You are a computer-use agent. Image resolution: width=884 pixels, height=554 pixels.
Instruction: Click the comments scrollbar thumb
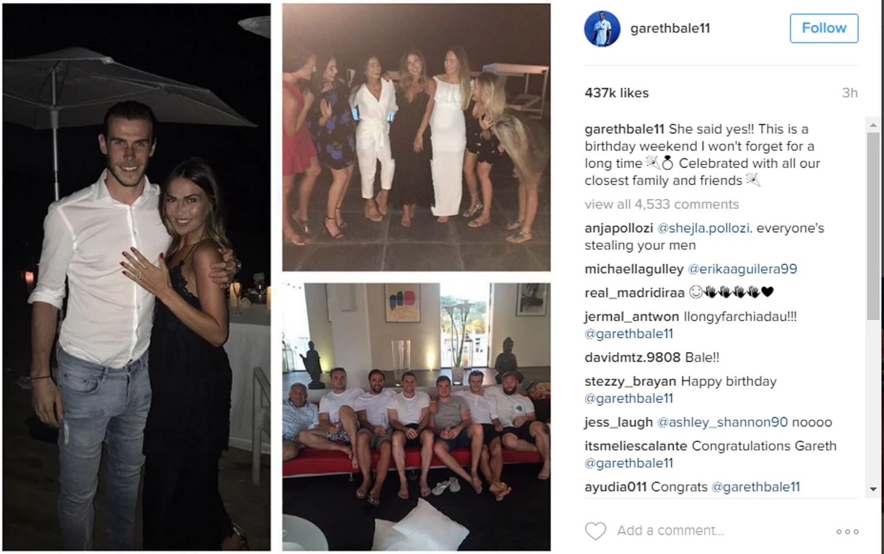(x=873, y=226)
